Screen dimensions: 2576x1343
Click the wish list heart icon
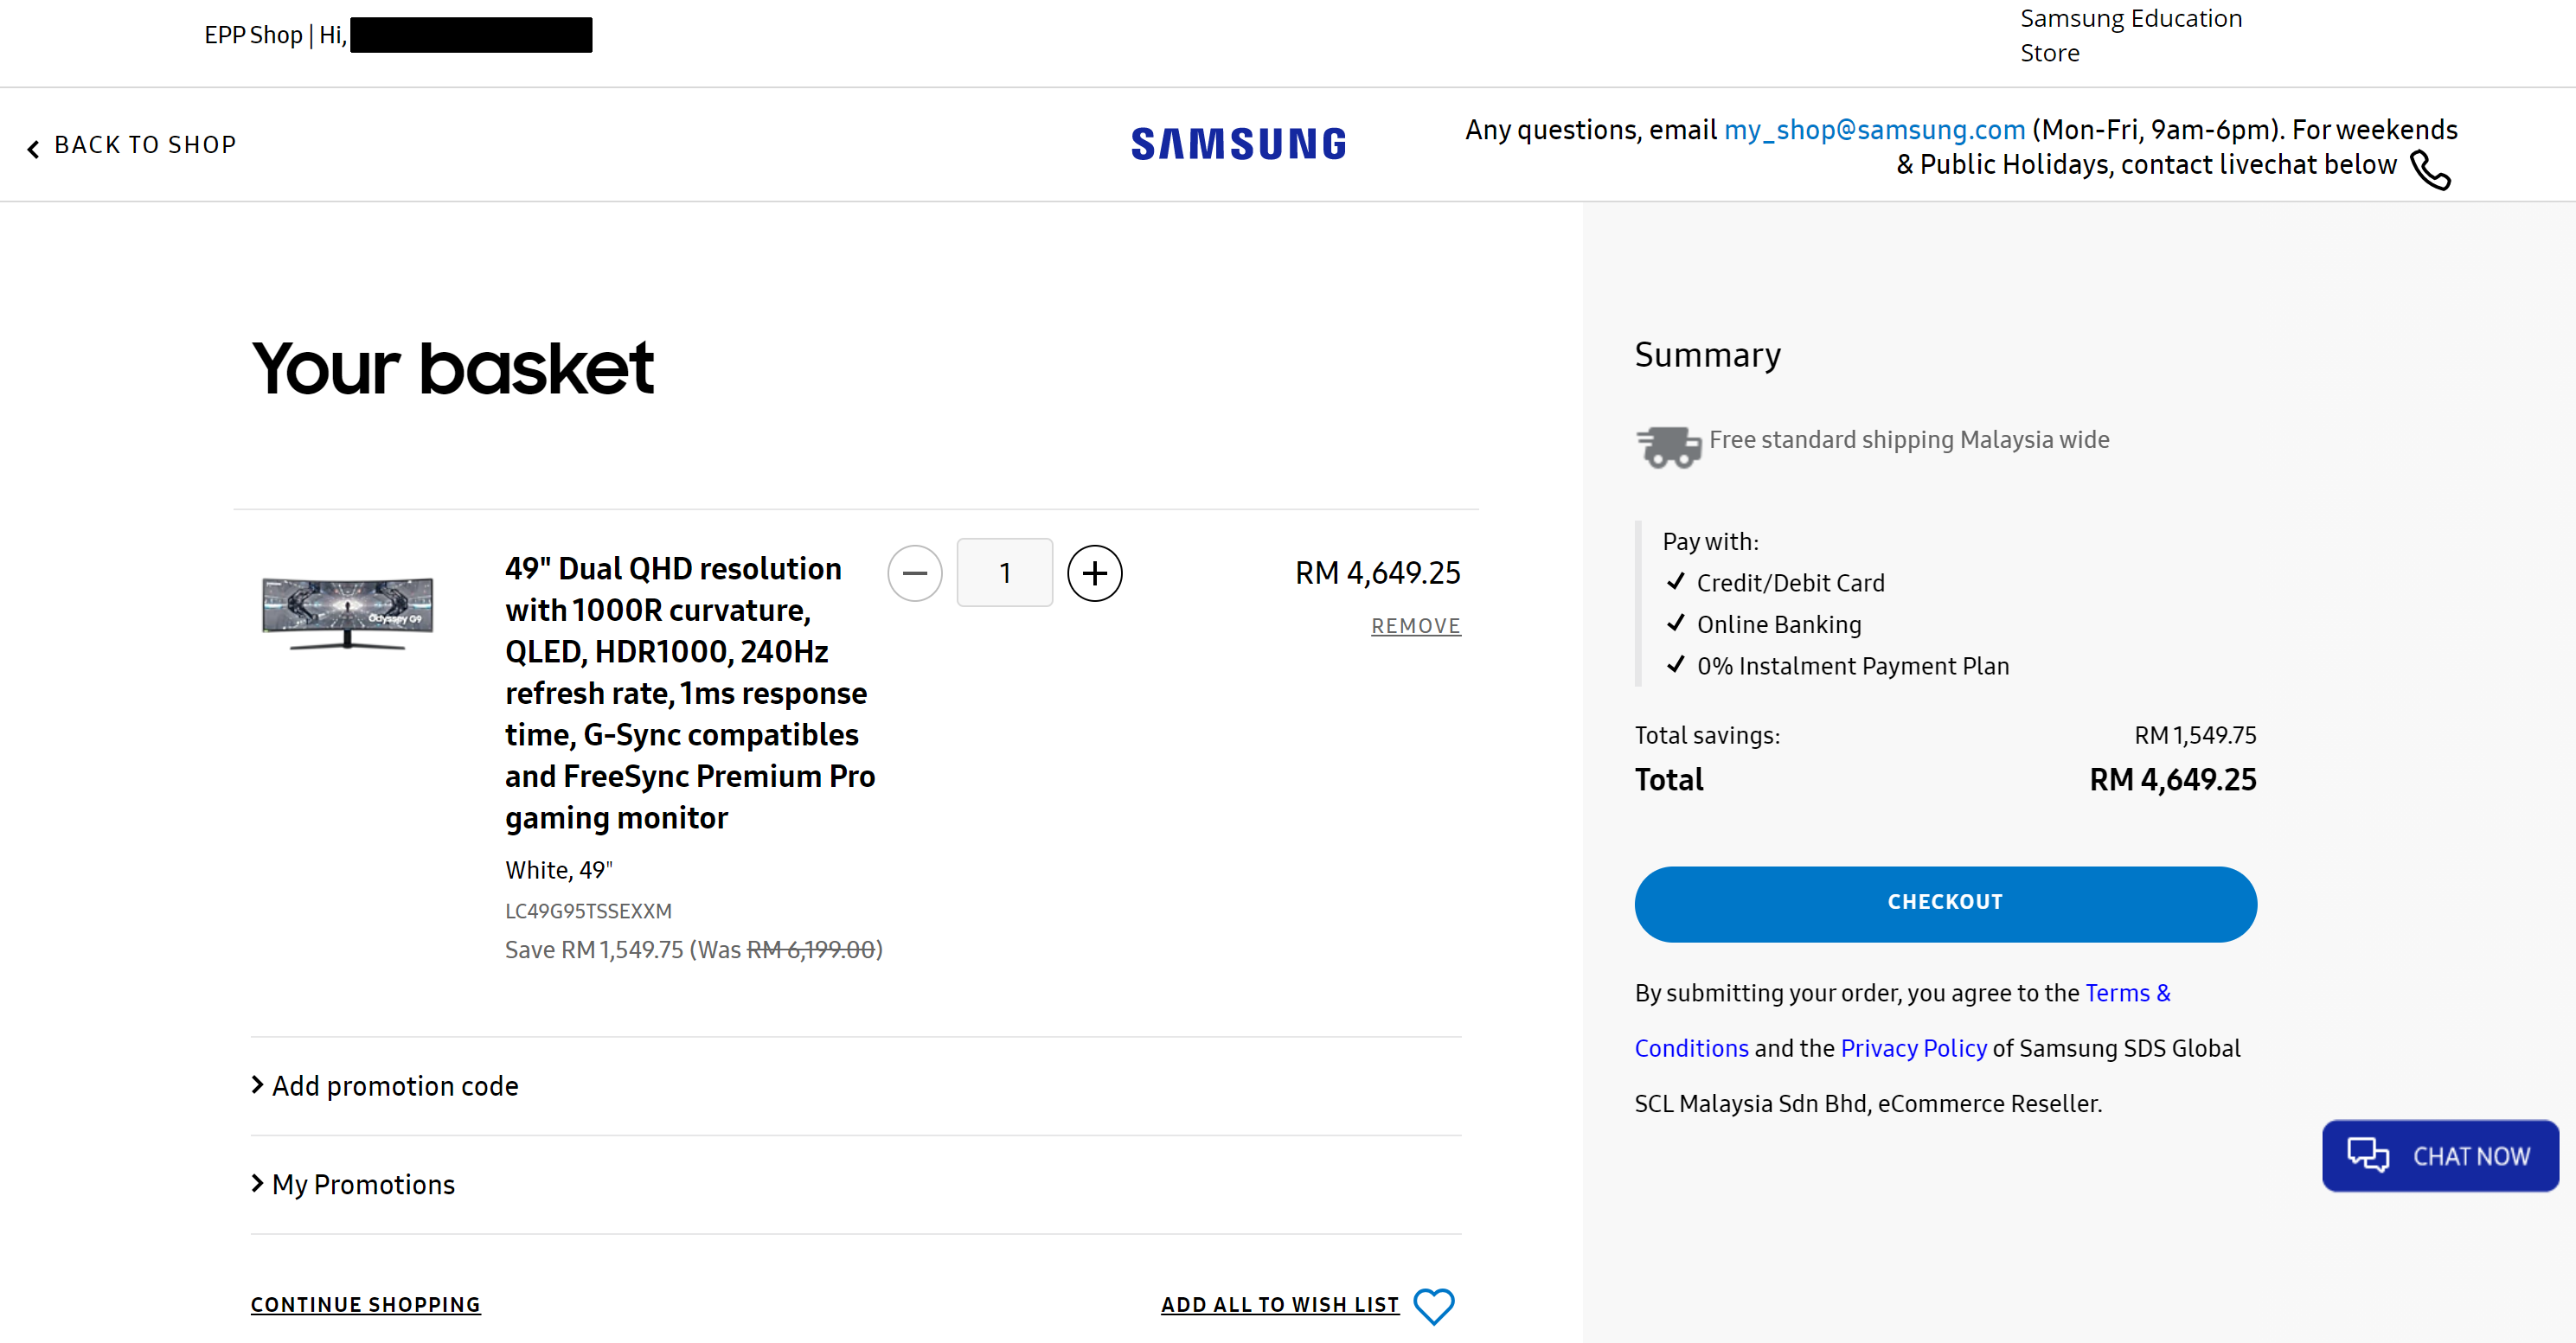[1433, 1305]
